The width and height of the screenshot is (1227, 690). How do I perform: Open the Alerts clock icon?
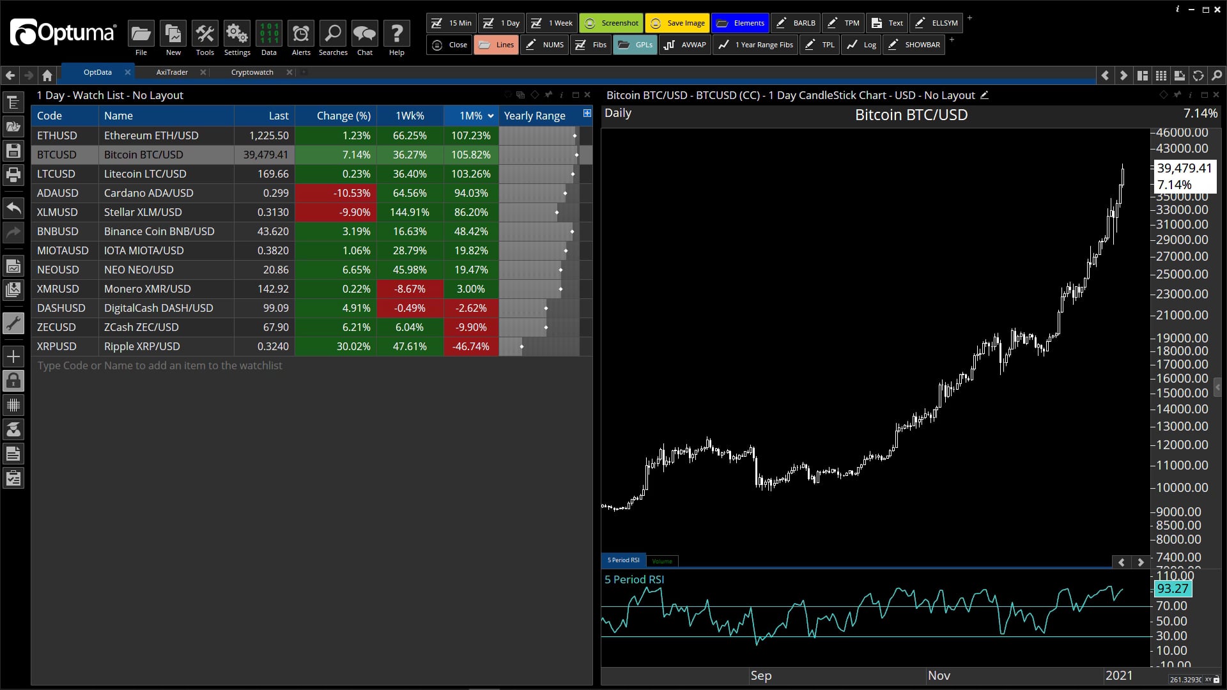(301, 34)
